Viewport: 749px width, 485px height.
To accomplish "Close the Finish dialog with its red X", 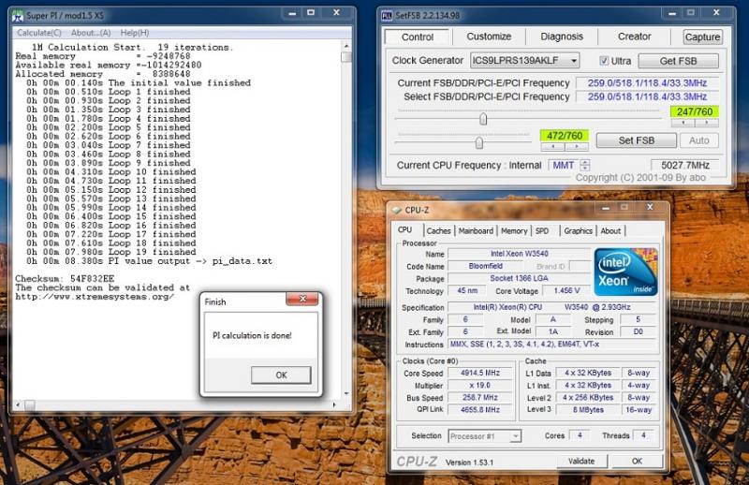I will point(302,299).
